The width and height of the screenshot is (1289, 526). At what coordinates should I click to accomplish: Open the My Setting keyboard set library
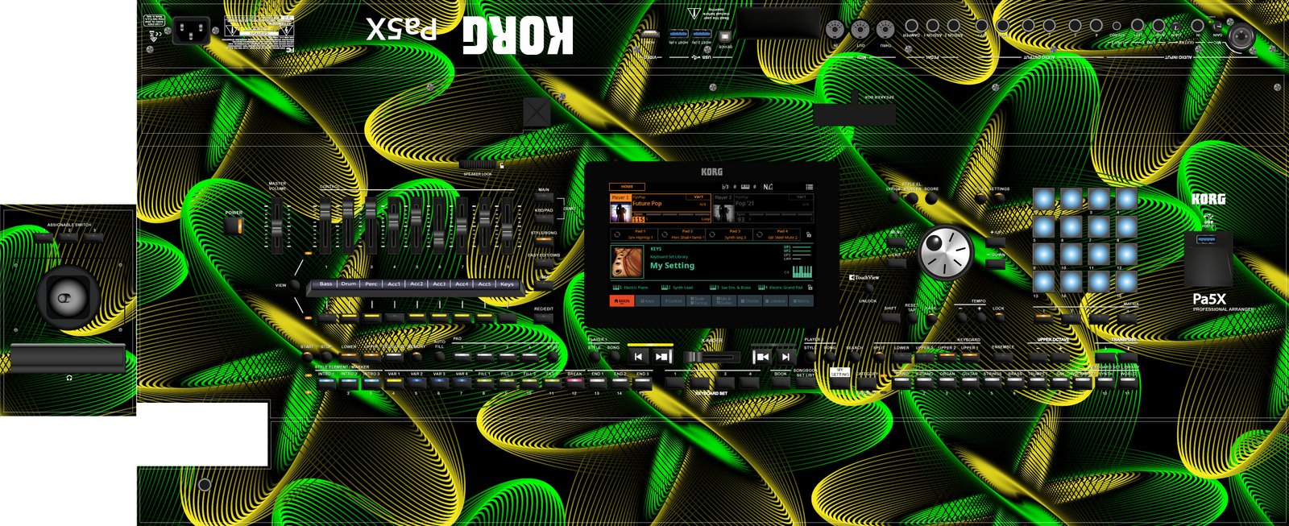(x=672, y=265)
